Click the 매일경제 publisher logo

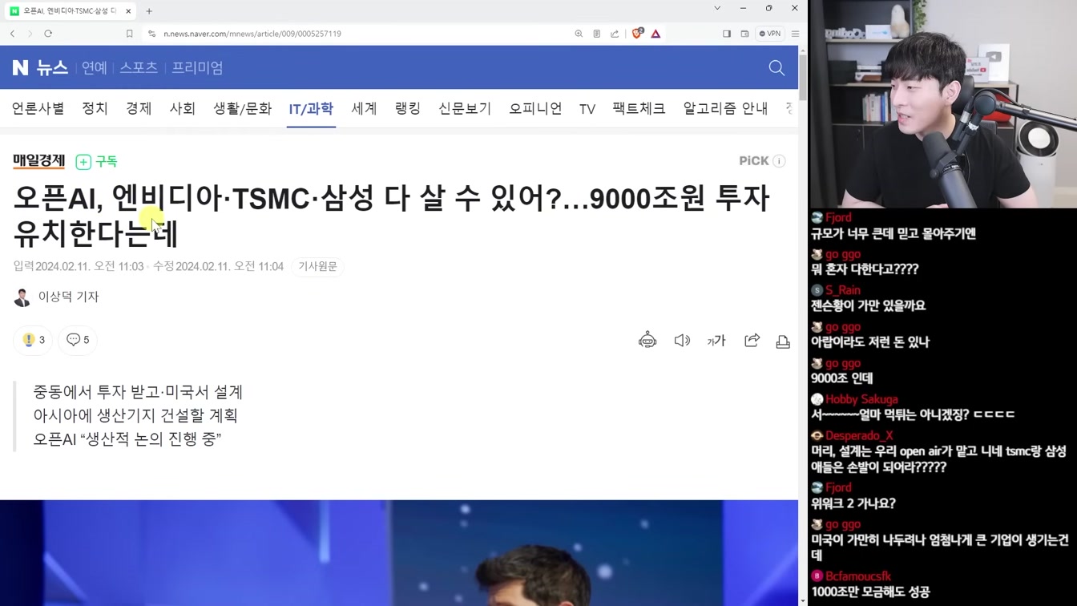click(38, 161)
